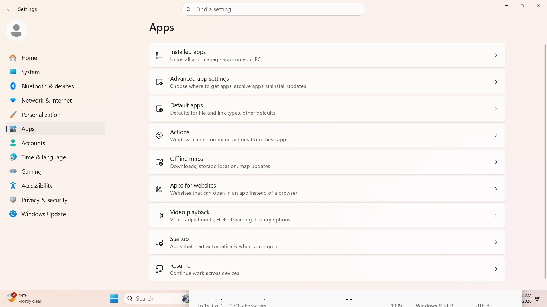Click the Time & language globe icon
Image resolution: width=547 pixels, height=307 pixels.
pyautogui.click(x=13, y=157)
